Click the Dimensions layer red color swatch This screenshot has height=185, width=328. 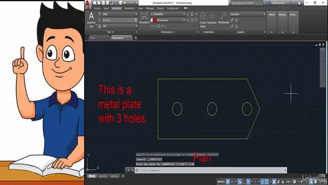pyautogui.click(x=155, y=20)
